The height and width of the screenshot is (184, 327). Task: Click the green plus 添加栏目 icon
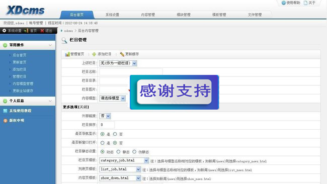pyautogui.click(x=94, y=54)
